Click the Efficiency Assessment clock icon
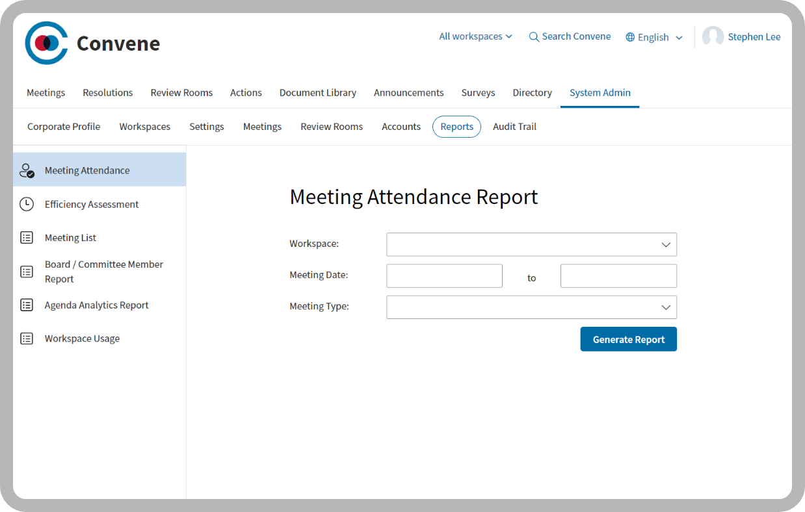The width and height of the screenshot is (805, 512). coord(27,204)
